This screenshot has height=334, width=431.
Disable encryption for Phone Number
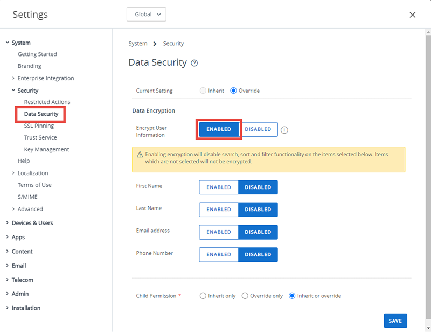coord(258,255)
